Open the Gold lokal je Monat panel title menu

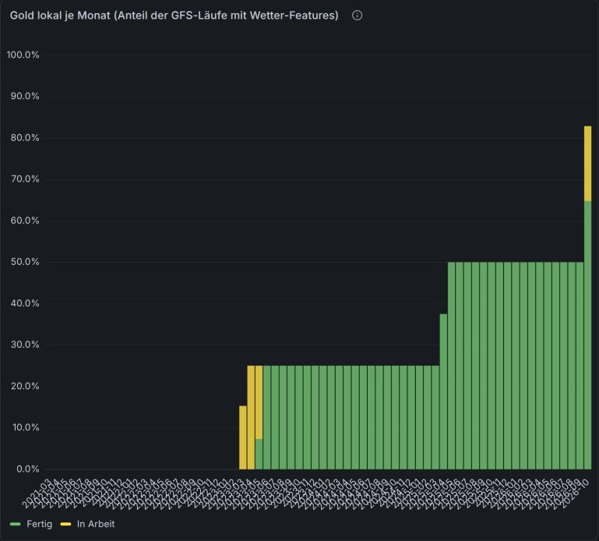click(x=174, y=16)
